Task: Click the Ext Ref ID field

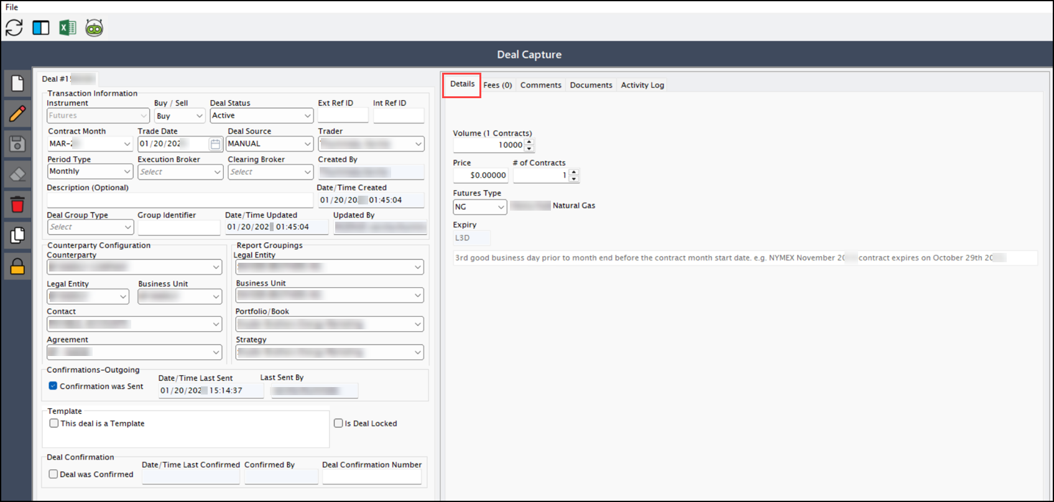Action: click(343, 116)
